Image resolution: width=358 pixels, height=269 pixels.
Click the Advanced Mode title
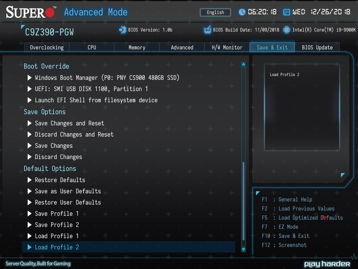[x=96, y=12]
